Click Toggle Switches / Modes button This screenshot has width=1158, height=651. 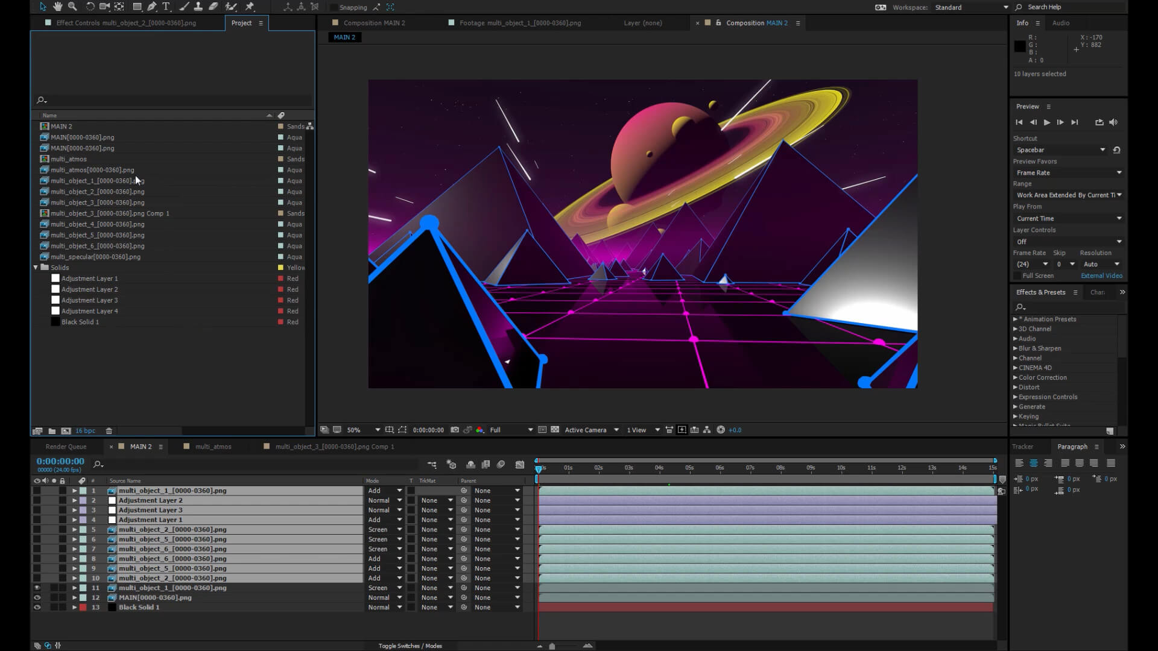pos(410,646)
